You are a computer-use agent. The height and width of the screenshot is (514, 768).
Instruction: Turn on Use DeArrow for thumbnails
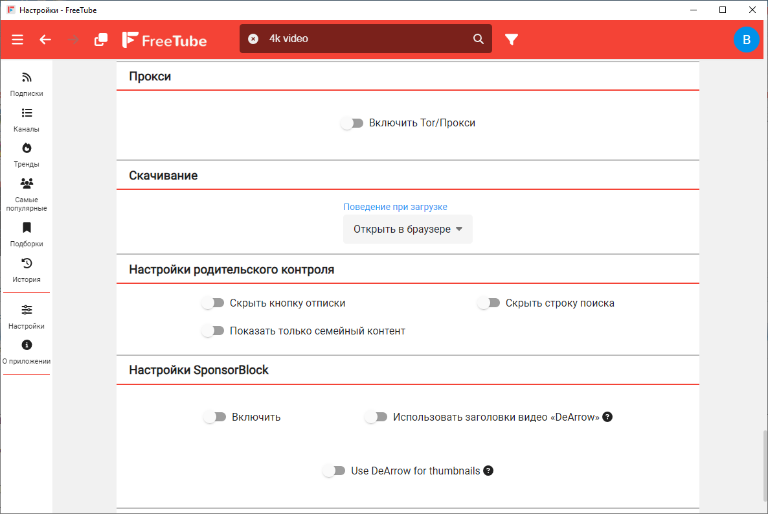point(334,471)
